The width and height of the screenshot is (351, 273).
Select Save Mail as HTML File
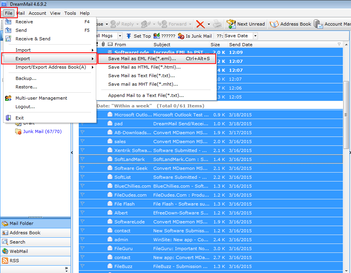click(x=156, y=67)
